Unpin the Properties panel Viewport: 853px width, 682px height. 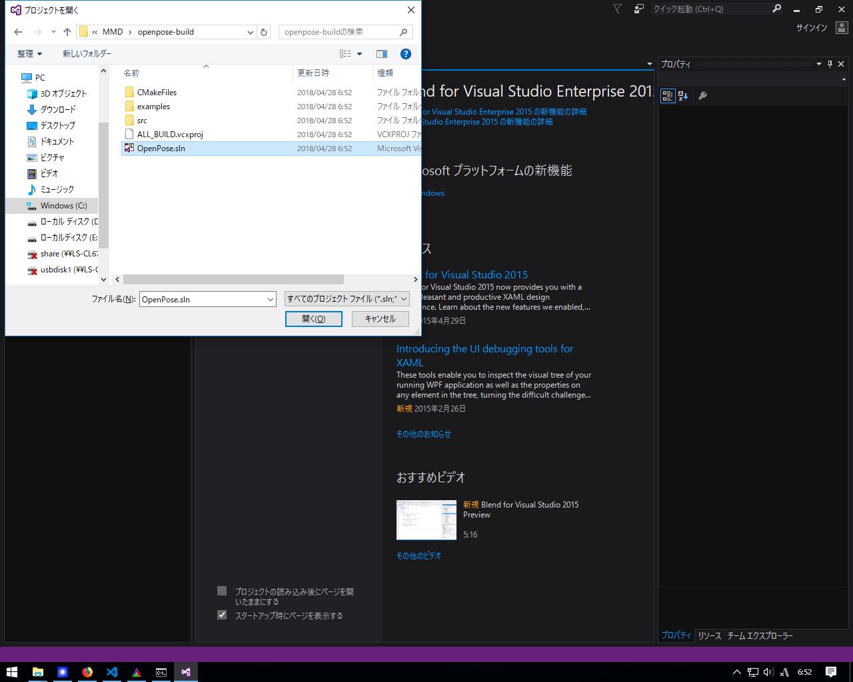pos(828,63)
